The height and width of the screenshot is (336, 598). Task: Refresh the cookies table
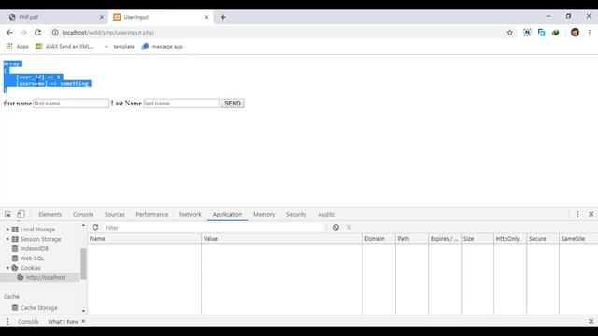point(95,227)
